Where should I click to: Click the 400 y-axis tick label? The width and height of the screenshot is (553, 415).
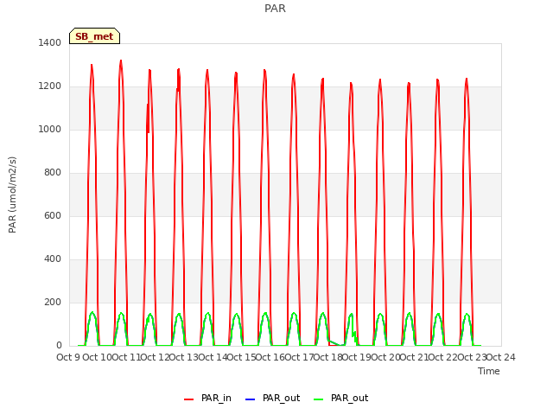coord(53,259)
